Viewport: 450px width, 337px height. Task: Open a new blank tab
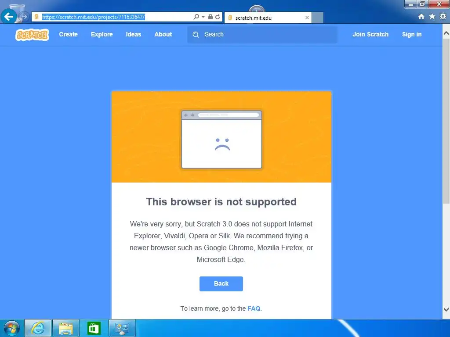coord(318,18)
